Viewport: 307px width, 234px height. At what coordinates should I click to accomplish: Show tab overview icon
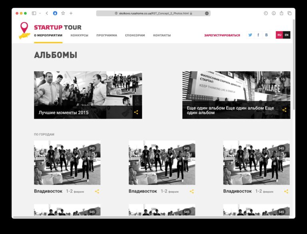(x=289, y=13)
